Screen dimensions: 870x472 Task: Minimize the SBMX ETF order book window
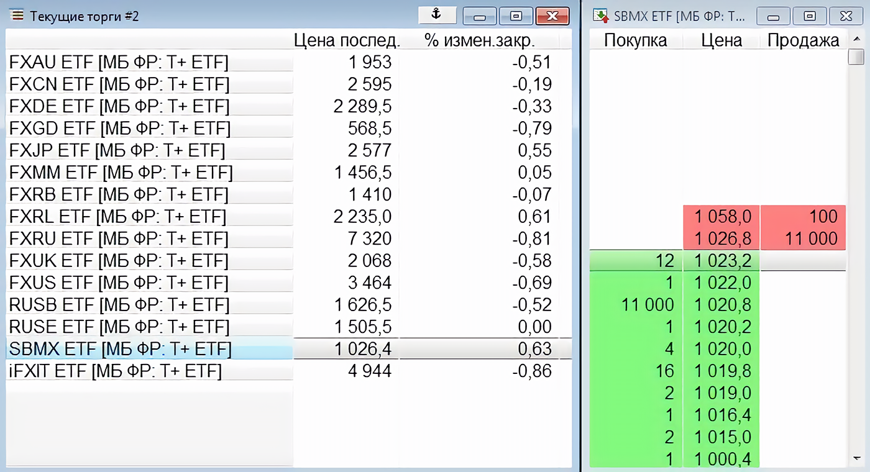[x=774, y=16]
